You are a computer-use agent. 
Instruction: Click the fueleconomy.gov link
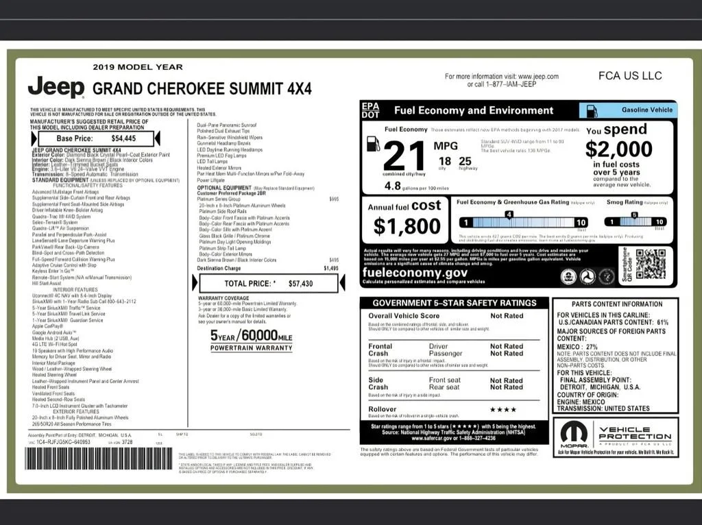point(415,273)
